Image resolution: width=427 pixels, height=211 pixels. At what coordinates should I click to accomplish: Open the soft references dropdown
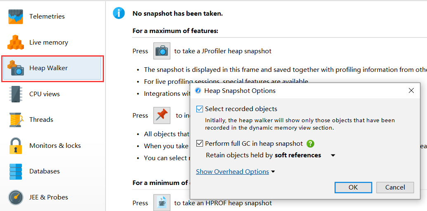tap(333, 156)
